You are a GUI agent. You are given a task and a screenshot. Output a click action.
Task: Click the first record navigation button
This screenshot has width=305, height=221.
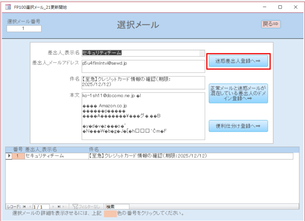tap(24, 206)
